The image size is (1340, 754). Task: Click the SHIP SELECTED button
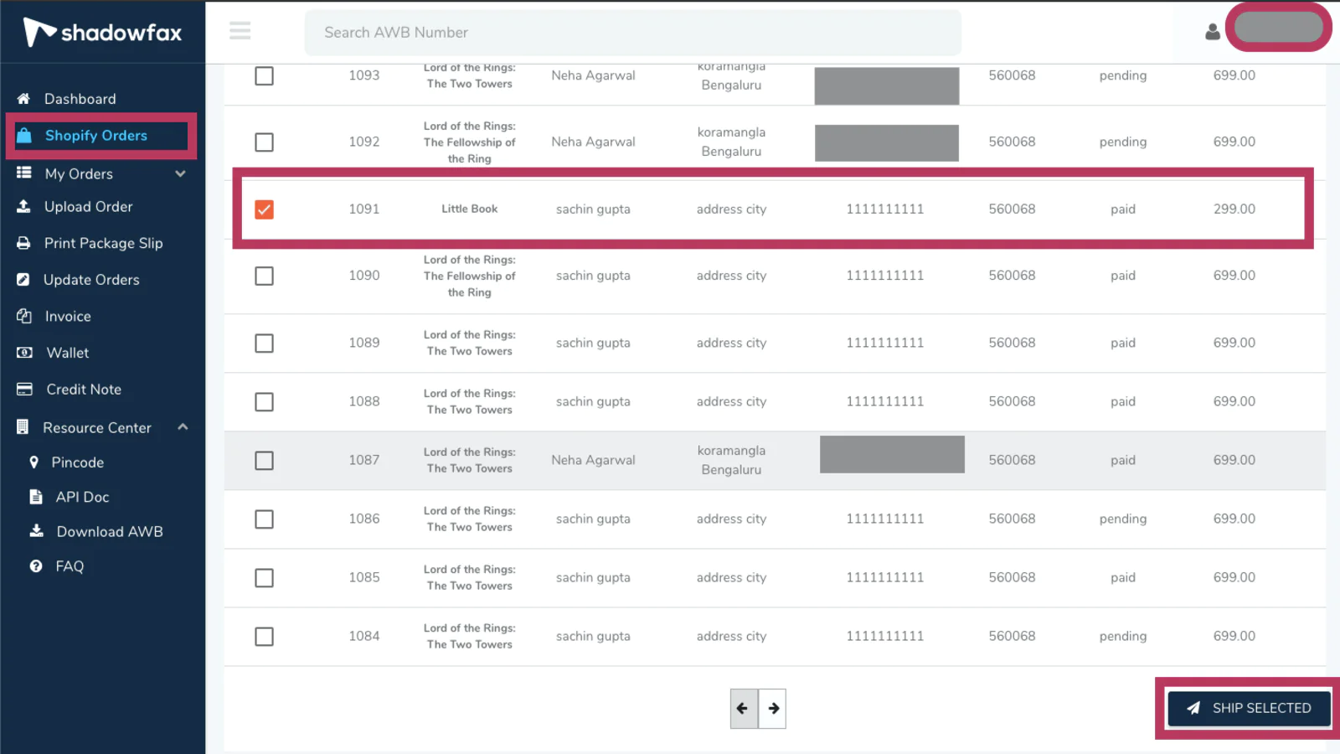coord(1248,708)
